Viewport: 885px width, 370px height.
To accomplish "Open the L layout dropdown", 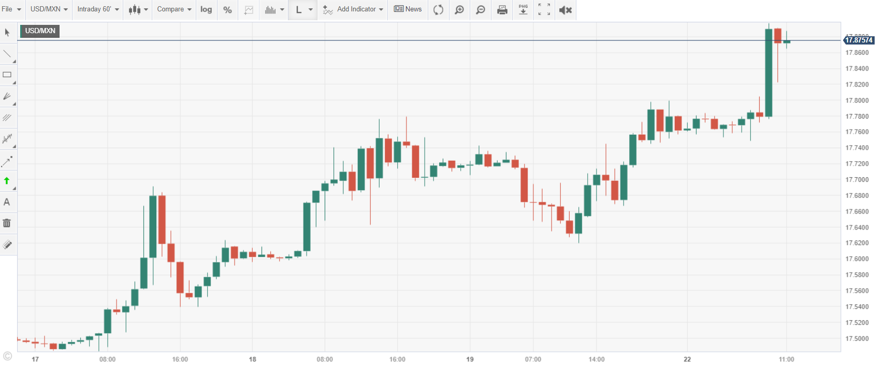I will [x=303, y=10].
